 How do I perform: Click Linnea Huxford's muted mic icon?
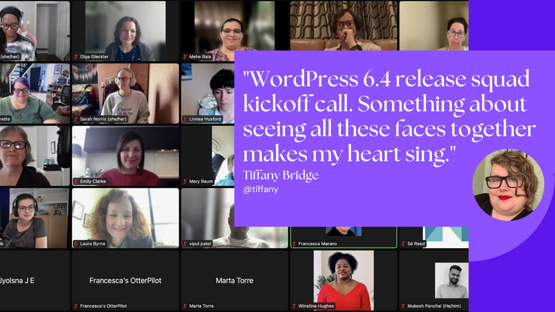click(x=185, y=119)
